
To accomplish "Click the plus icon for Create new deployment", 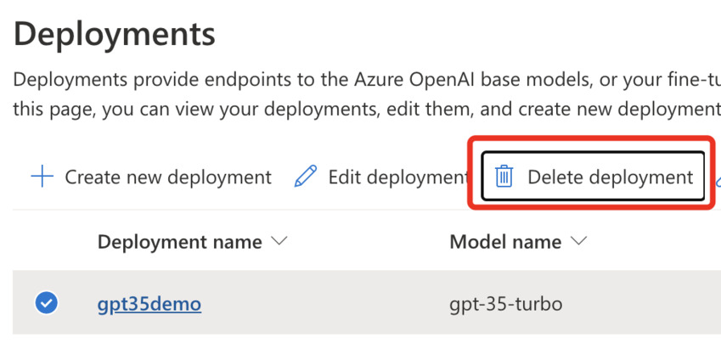I will (x=42, y=177).
